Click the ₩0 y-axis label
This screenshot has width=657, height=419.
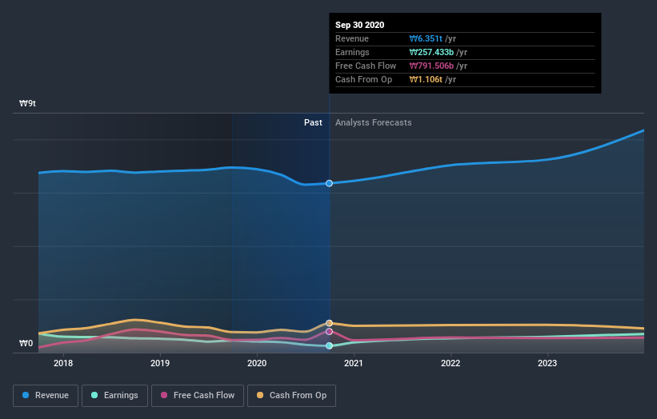tap(26, 343)
